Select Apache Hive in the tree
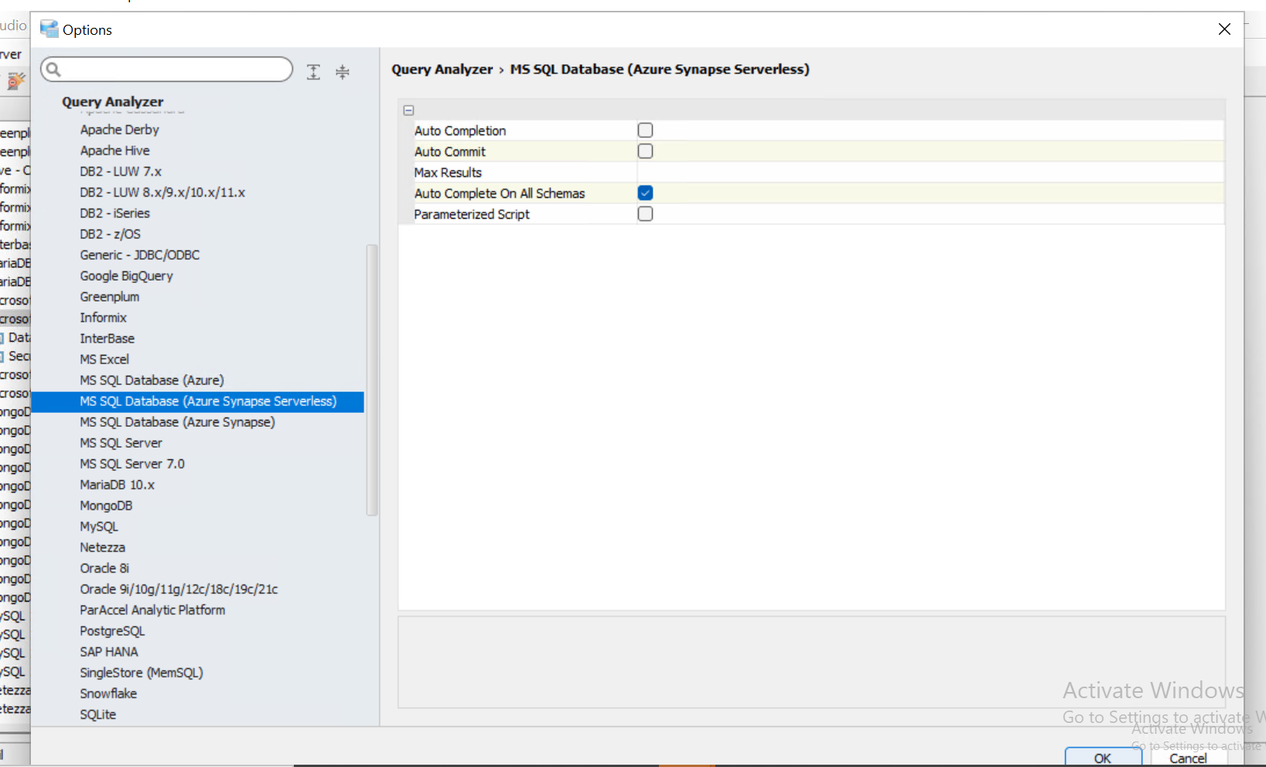Image resolution: width=1266 pixels, height=767 pixels. (115, 151)
